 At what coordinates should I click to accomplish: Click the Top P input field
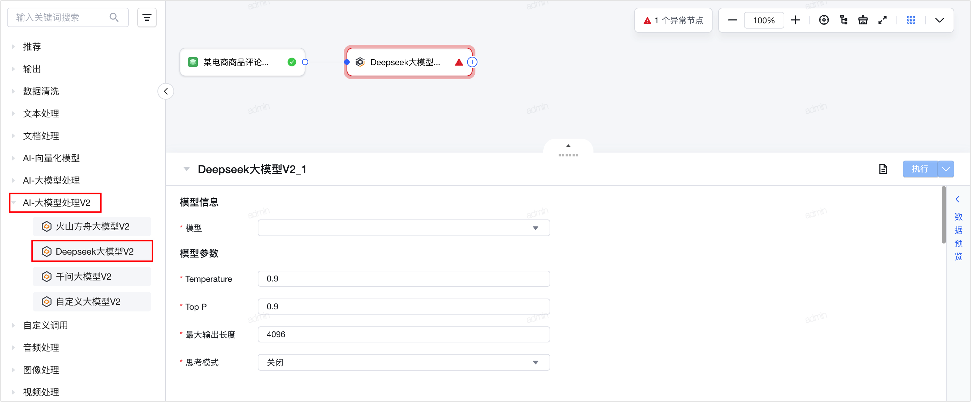click(x=404, y=307)
